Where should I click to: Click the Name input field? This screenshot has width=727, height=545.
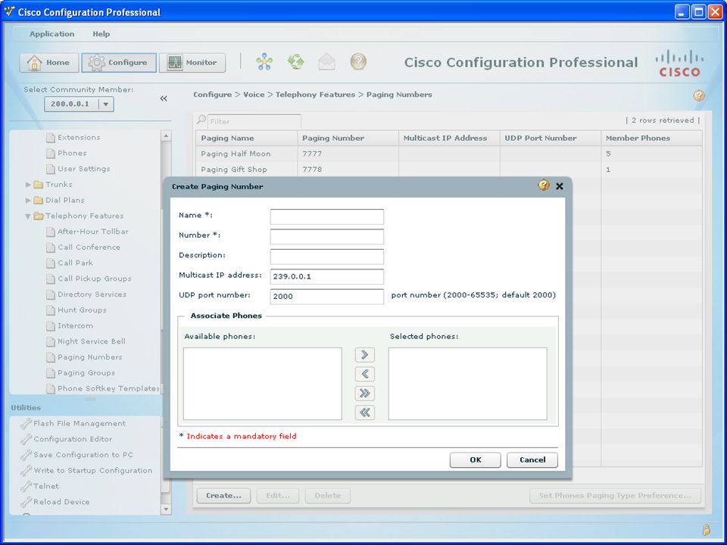327,217
